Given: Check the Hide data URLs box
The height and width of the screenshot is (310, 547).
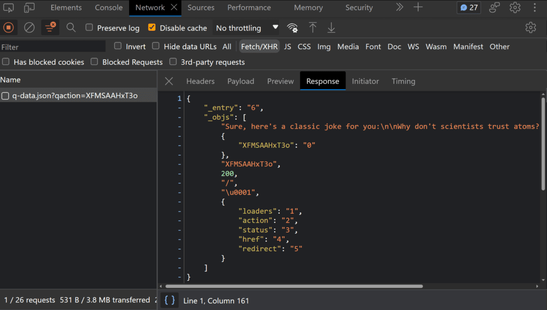Looking at the screenshot, I should click(x=155, y=46).
